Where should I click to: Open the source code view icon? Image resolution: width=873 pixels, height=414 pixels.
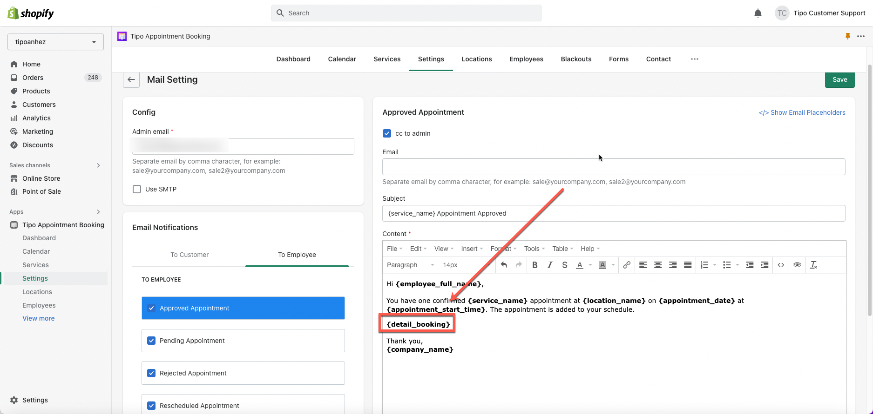[x=781, y=265]
